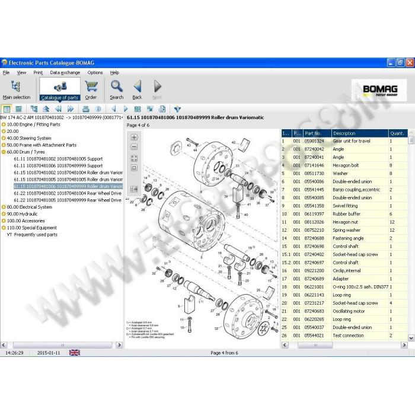Go to the previous drawing page arrow
This screenshot has height=415, width=415.
pos(114,109)
